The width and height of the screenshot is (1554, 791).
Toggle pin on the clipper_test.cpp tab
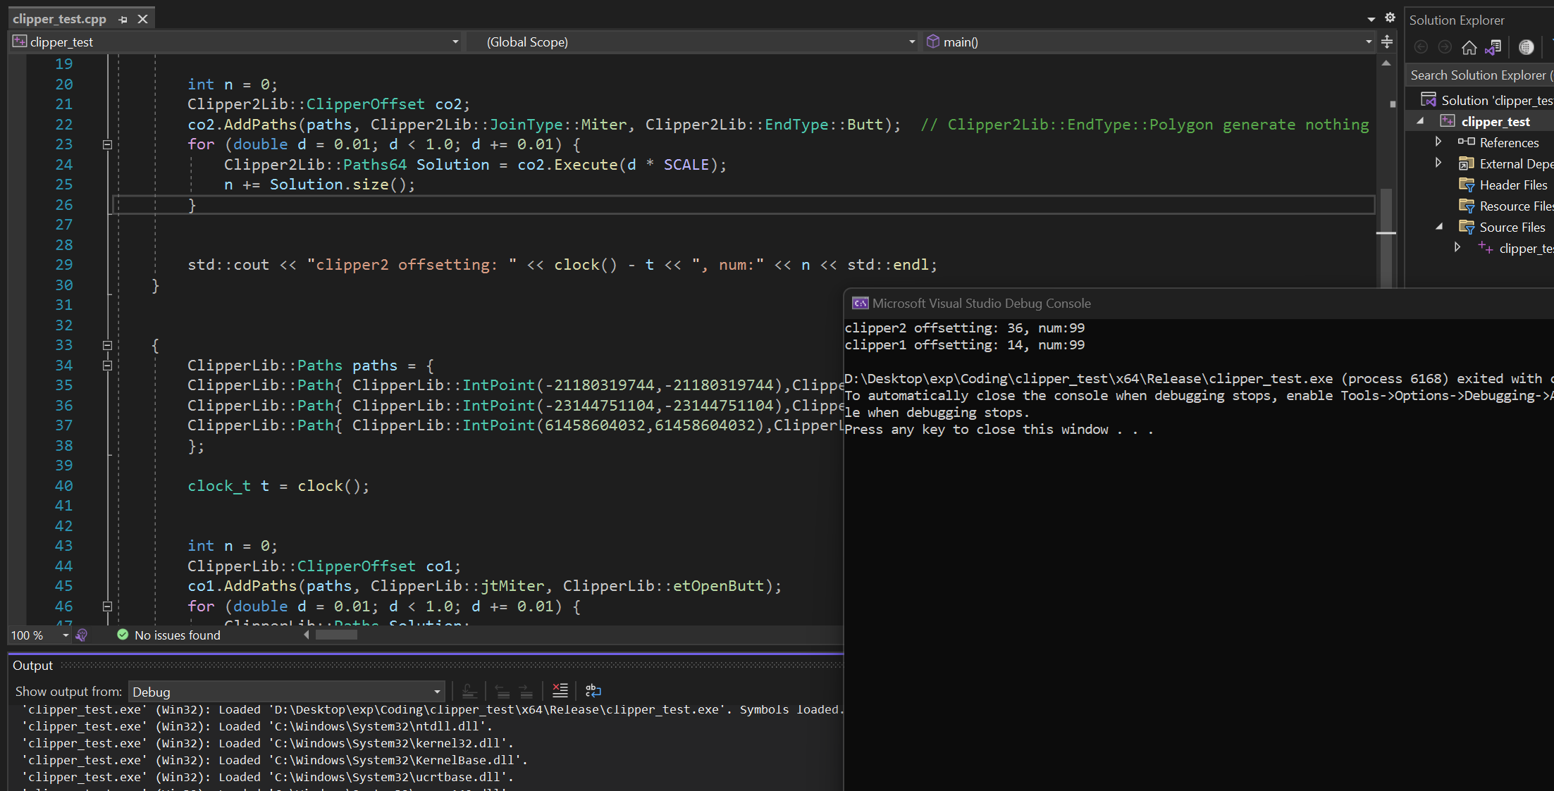(123, 18)
